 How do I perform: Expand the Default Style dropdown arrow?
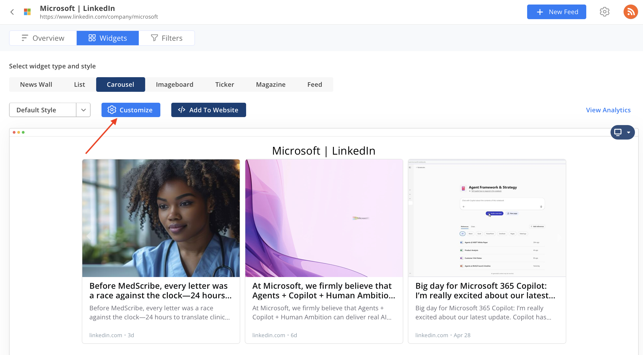[83, 110]
